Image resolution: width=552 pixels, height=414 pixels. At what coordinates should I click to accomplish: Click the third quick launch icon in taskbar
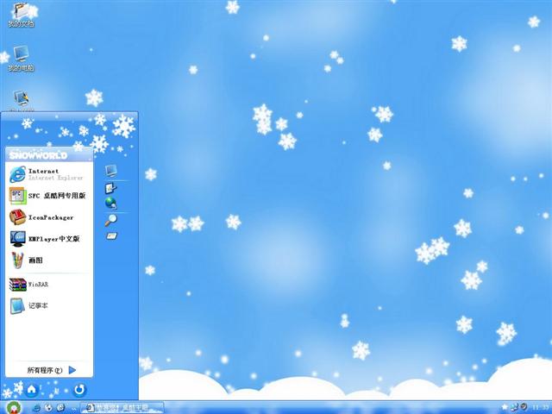coord(60,408)
